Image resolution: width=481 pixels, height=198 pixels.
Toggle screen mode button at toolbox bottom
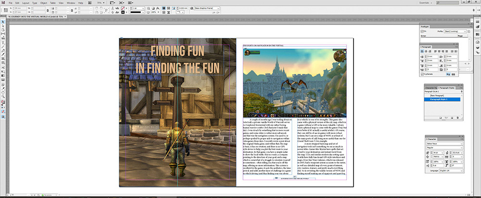click(4, 116)
